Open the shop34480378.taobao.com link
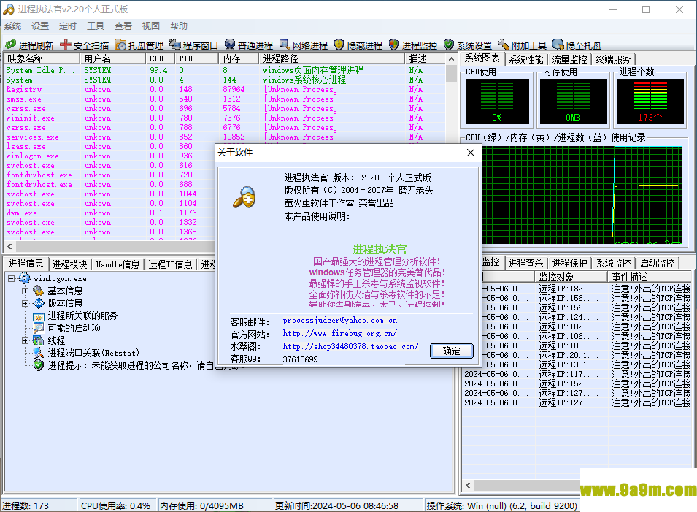Image resolution: width=697 pixels, height=512 pixels. [x=351, y=346]
